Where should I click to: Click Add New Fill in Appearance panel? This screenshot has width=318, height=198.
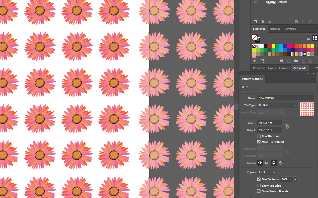click(x=262, y=22)
